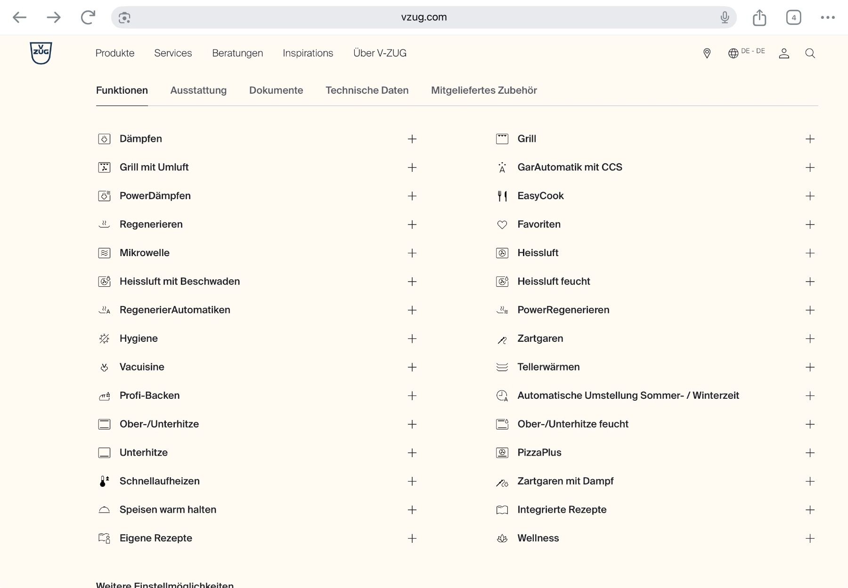Click the Zartgaren mit Dampf label
848x588 pixels.
click(565, 481)
